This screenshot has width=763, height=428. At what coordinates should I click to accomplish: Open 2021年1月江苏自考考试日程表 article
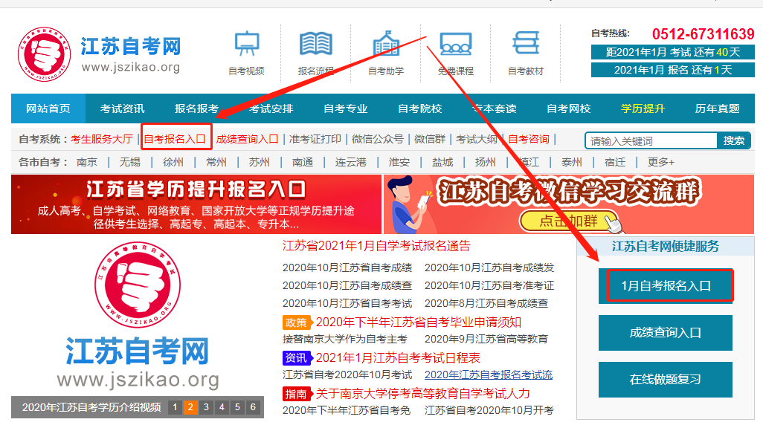coord(398,358)
